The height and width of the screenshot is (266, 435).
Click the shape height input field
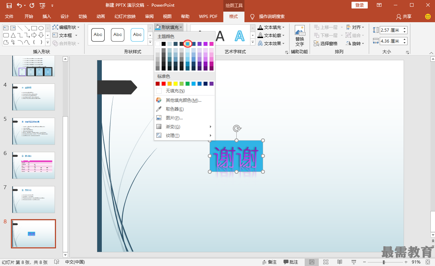point(391,30)
